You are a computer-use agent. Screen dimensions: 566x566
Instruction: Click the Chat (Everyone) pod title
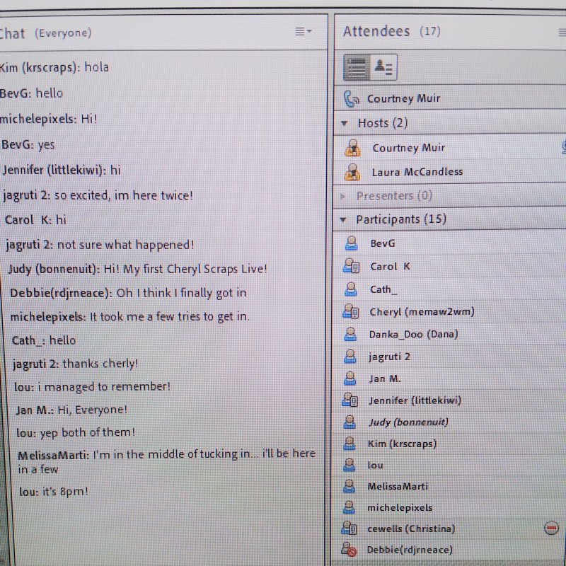45,33
